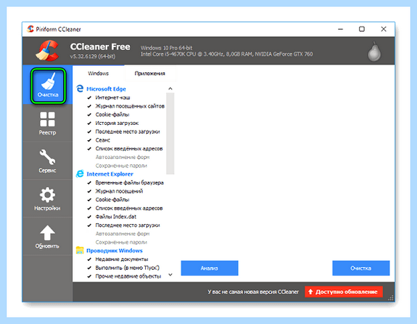Screen dimensions: 417x324
Task: Open the Настройки settings section
Action: [47, 198]
